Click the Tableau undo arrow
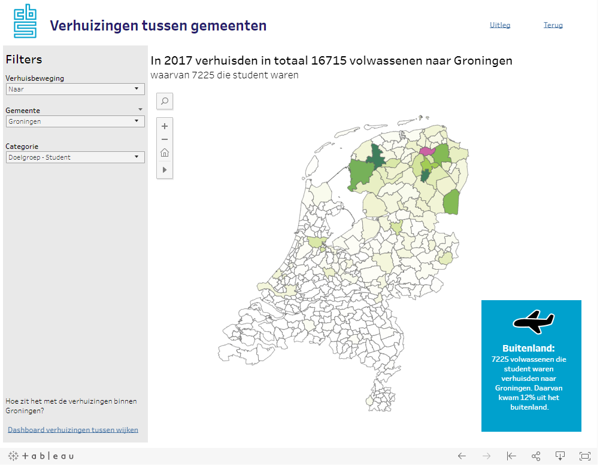Image resolution: width=600 pixels, height=470 pixels. 462,456
